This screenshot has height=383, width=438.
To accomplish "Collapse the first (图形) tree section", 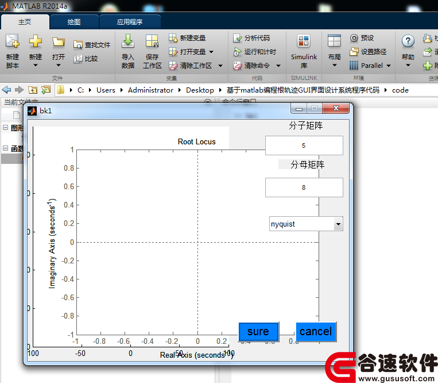I will (5, 128).
